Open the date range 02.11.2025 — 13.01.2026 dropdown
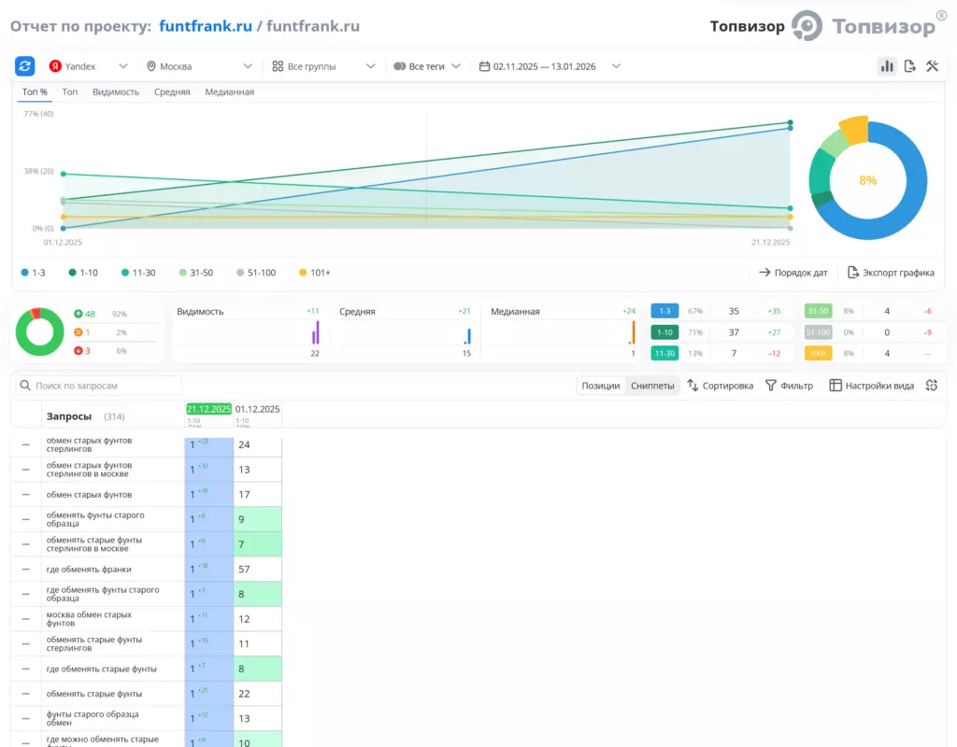The width and height of the screenshot is (957, 747). pos(550,66)
